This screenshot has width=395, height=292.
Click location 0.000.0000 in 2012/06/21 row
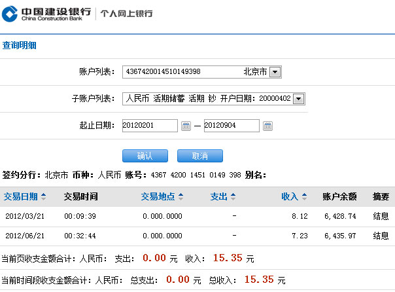[x=162, y=236]
